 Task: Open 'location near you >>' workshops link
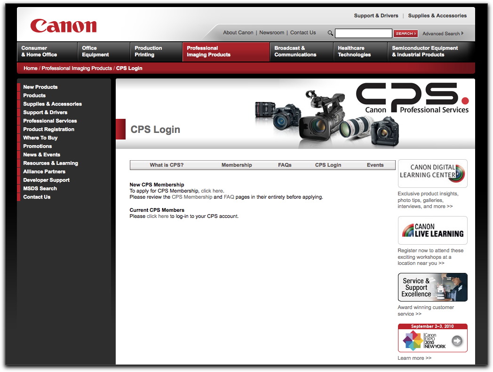(421, 263)
